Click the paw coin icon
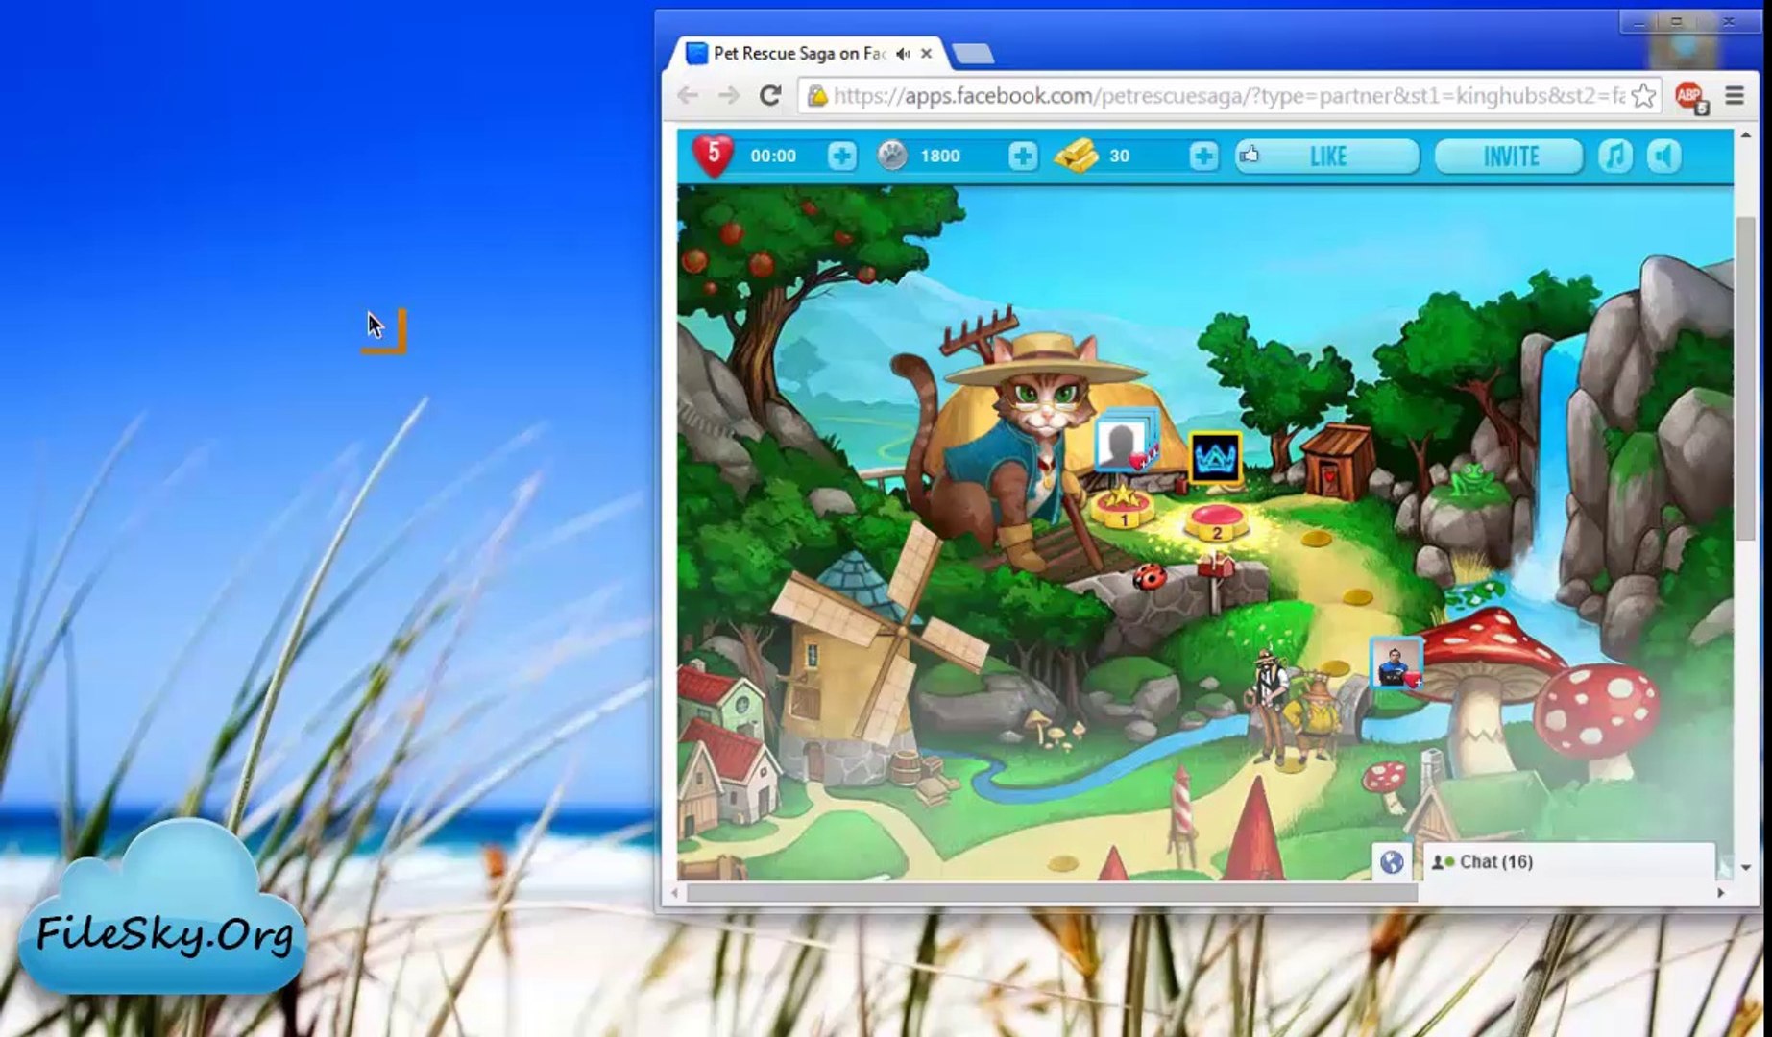The width and height of the screenshot is (1772, 1037). pos(892,156)
